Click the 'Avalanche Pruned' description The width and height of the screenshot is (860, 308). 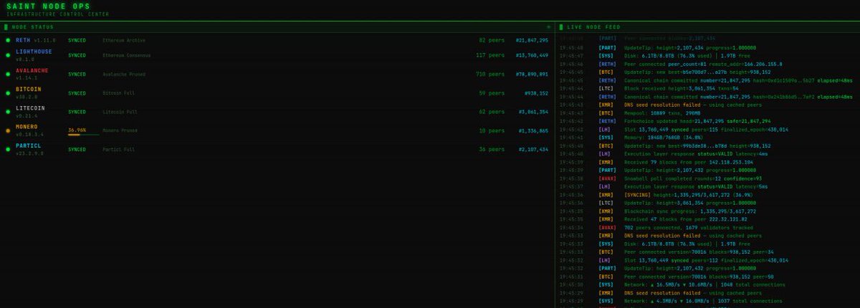(x=123, y=74)
